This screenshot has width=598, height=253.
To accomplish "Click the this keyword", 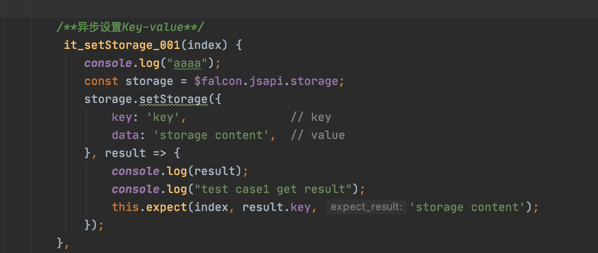I will [125, 208].
